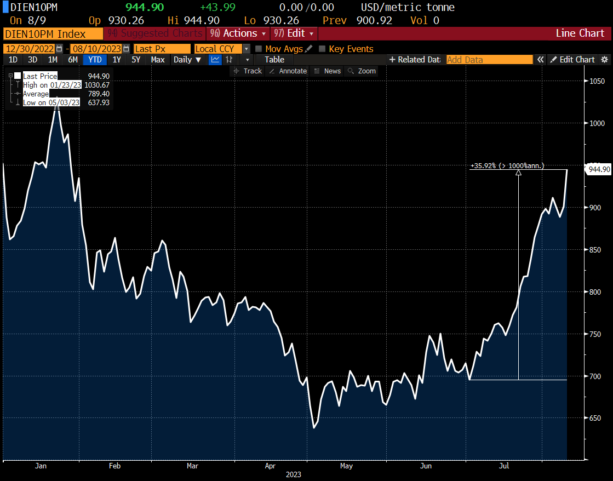613x481 pixels.
Task: Click the white color swatch beside Last Price
Action: (18, 76)
